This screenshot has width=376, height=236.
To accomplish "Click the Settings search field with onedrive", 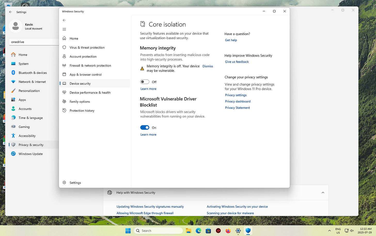I will pos(34,42).
